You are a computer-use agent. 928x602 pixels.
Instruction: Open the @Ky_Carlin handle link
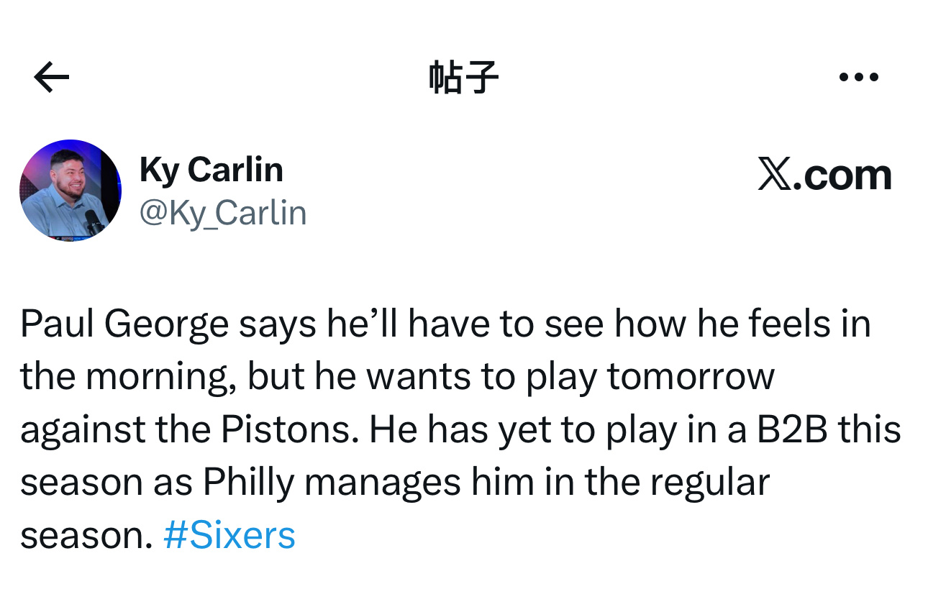click(222, 214)
